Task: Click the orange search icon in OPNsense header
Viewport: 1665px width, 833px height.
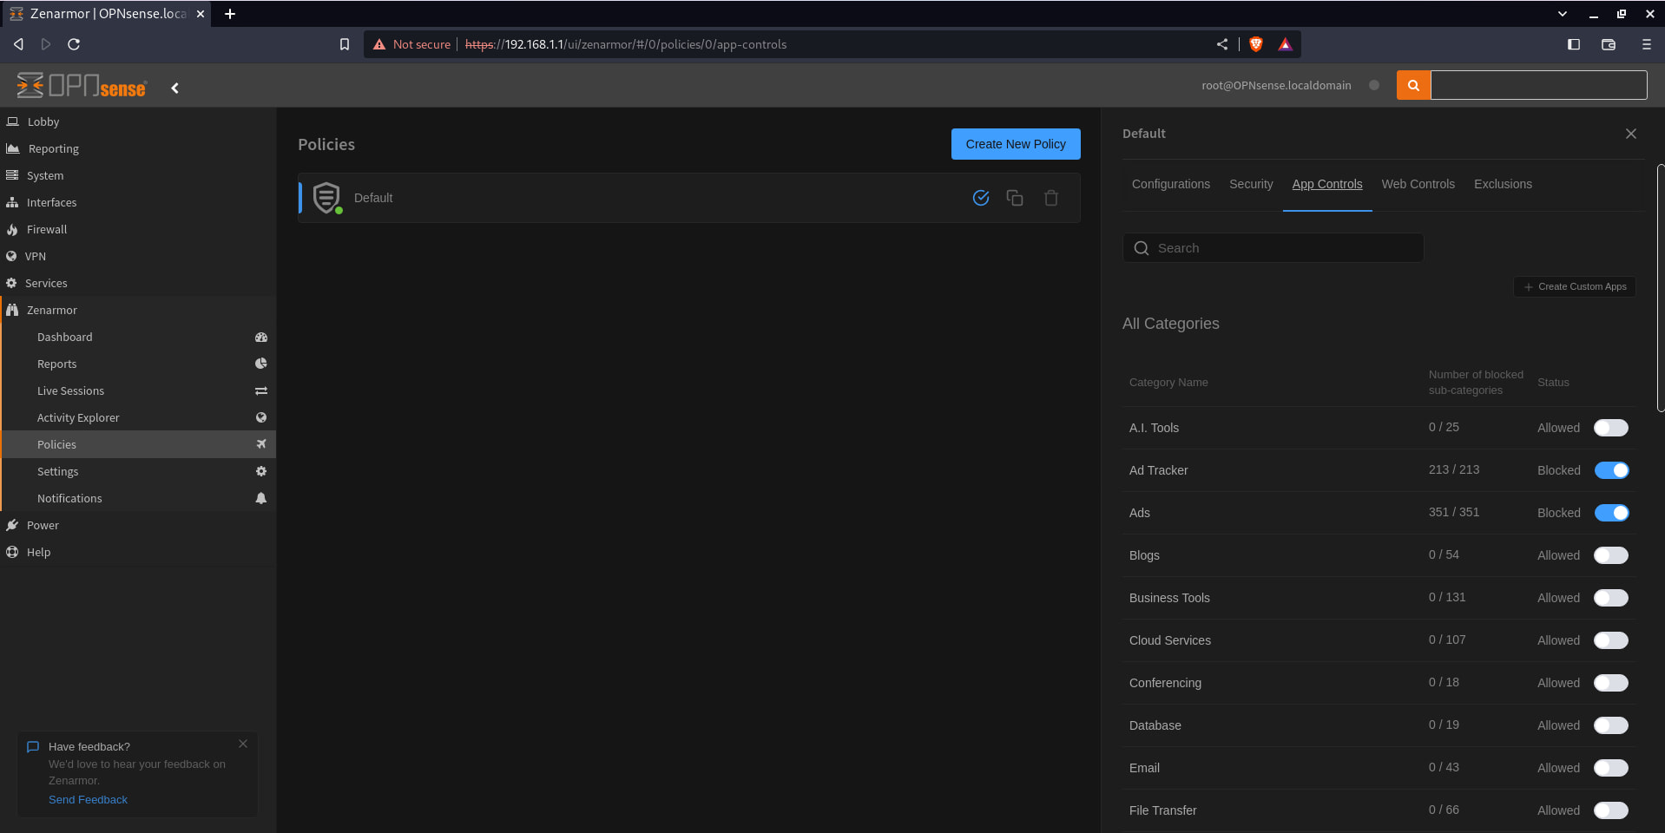Action: click(1413, 85)
